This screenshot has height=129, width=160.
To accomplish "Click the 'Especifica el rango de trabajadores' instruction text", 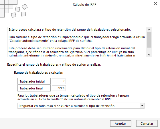I will pyautogui.click(x=54, y=64).
